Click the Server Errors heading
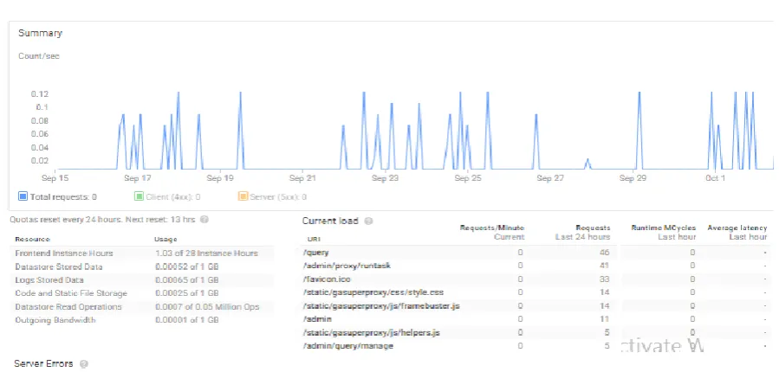779x372 pixels. pyautogui.click(x=43, y=363)
